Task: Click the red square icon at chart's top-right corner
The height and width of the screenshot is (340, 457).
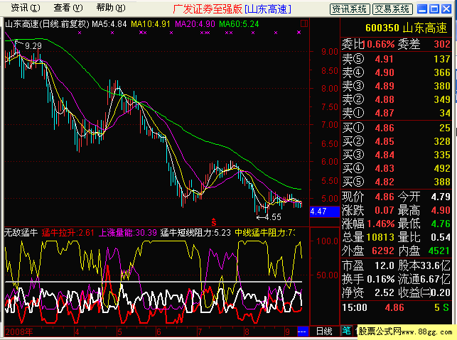Action: pos(304,23)
